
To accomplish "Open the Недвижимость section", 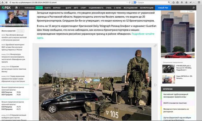I will 96,8.
